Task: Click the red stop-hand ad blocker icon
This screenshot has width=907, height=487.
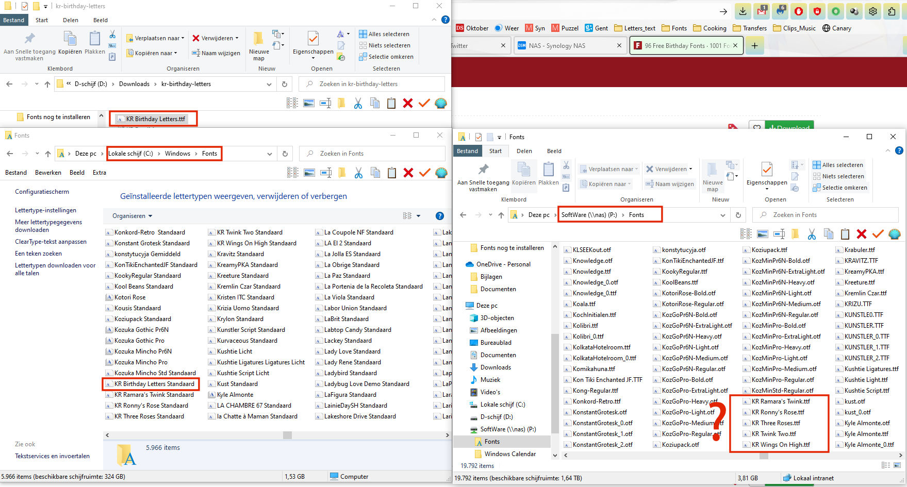Action: point(798,11)
